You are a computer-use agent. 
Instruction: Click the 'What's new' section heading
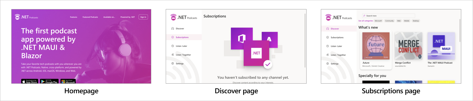pos(368,27)
